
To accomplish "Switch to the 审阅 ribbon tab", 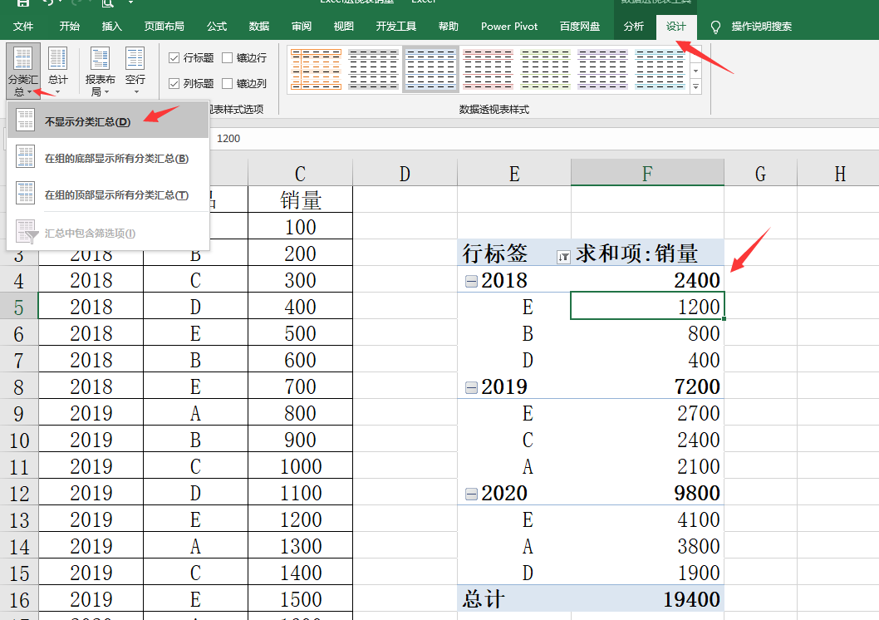I will point(302,27).
